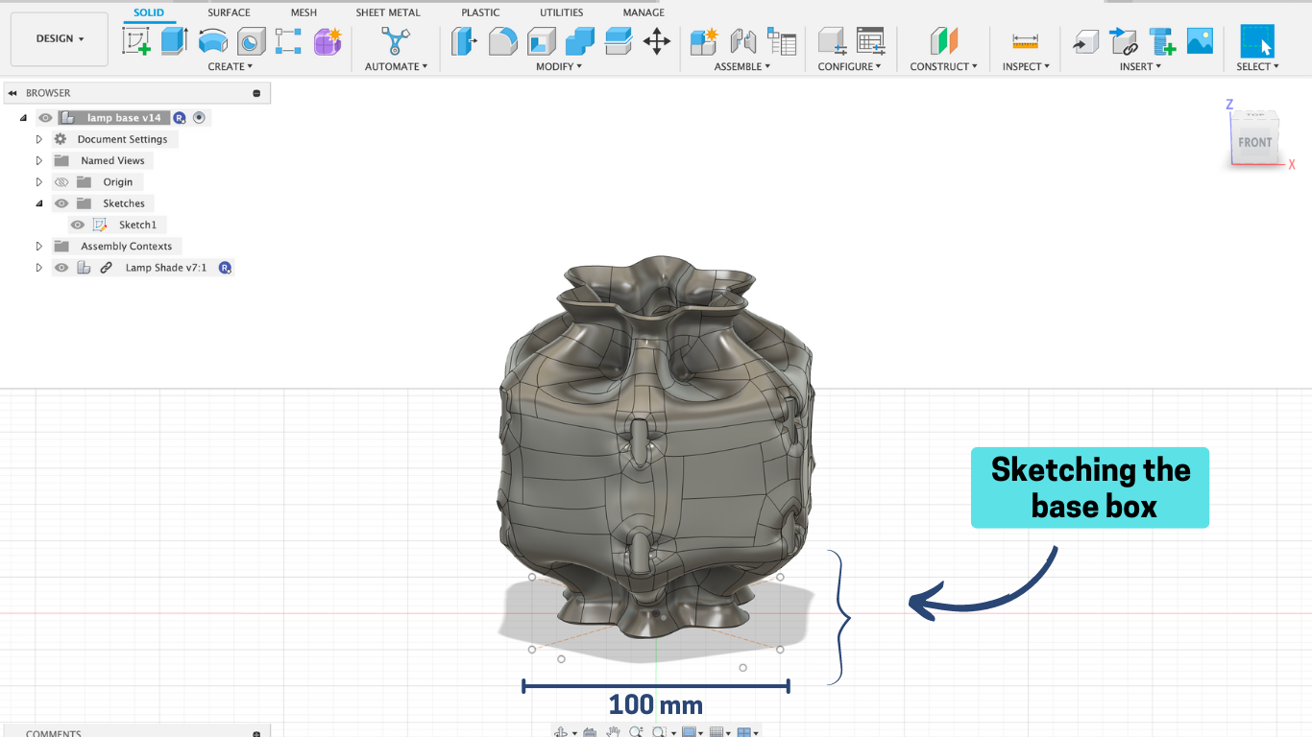1312x737 pixels.
Task: Collapse the Browser panel with double arrows
Action: [12, 93]
